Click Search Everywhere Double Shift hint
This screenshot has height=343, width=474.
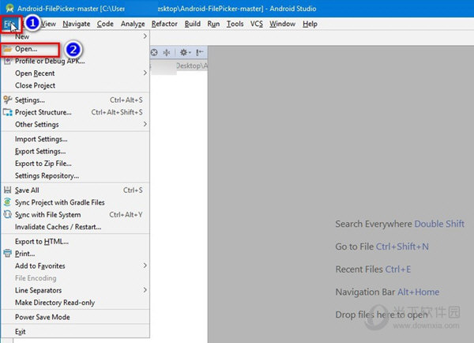click(x=399, y=224)
